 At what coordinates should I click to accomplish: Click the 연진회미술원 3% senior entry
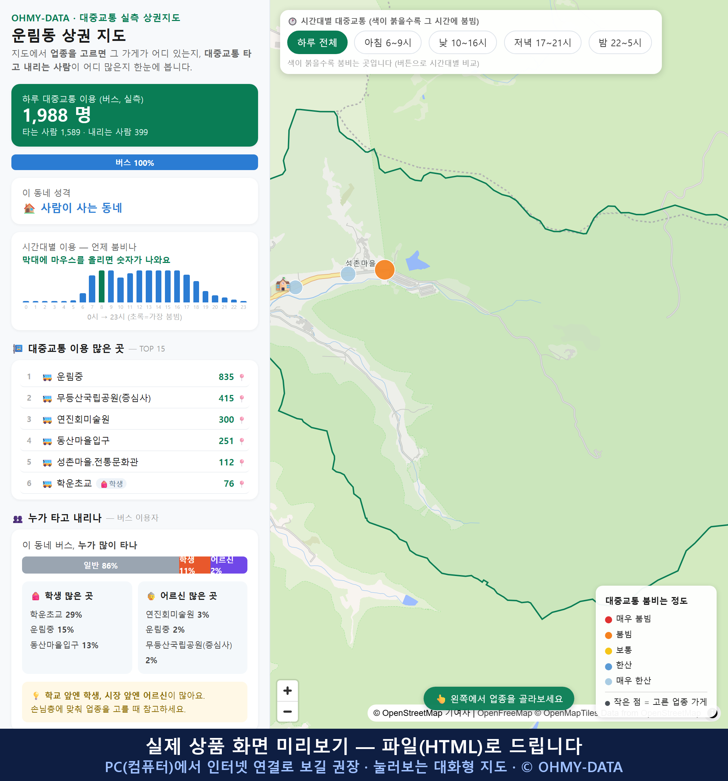(177, 614)
